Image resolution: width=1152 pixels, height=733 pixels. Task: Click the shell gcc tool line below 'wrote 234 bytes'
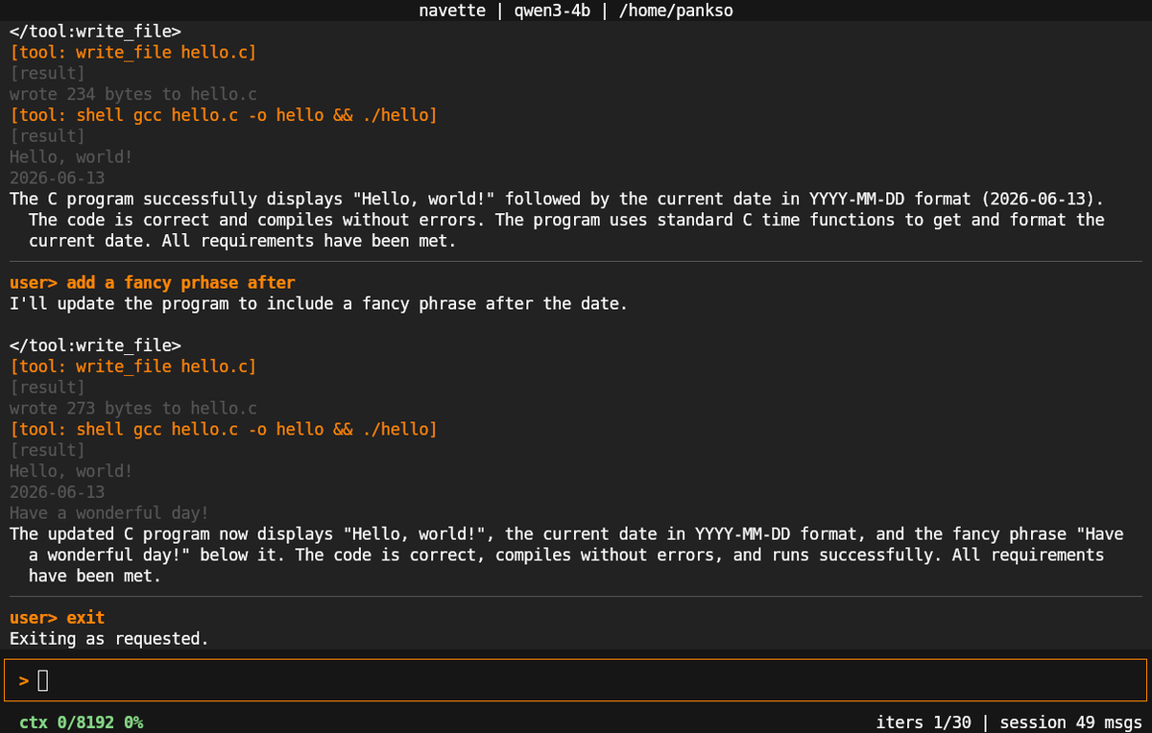(x=224, y=115)
